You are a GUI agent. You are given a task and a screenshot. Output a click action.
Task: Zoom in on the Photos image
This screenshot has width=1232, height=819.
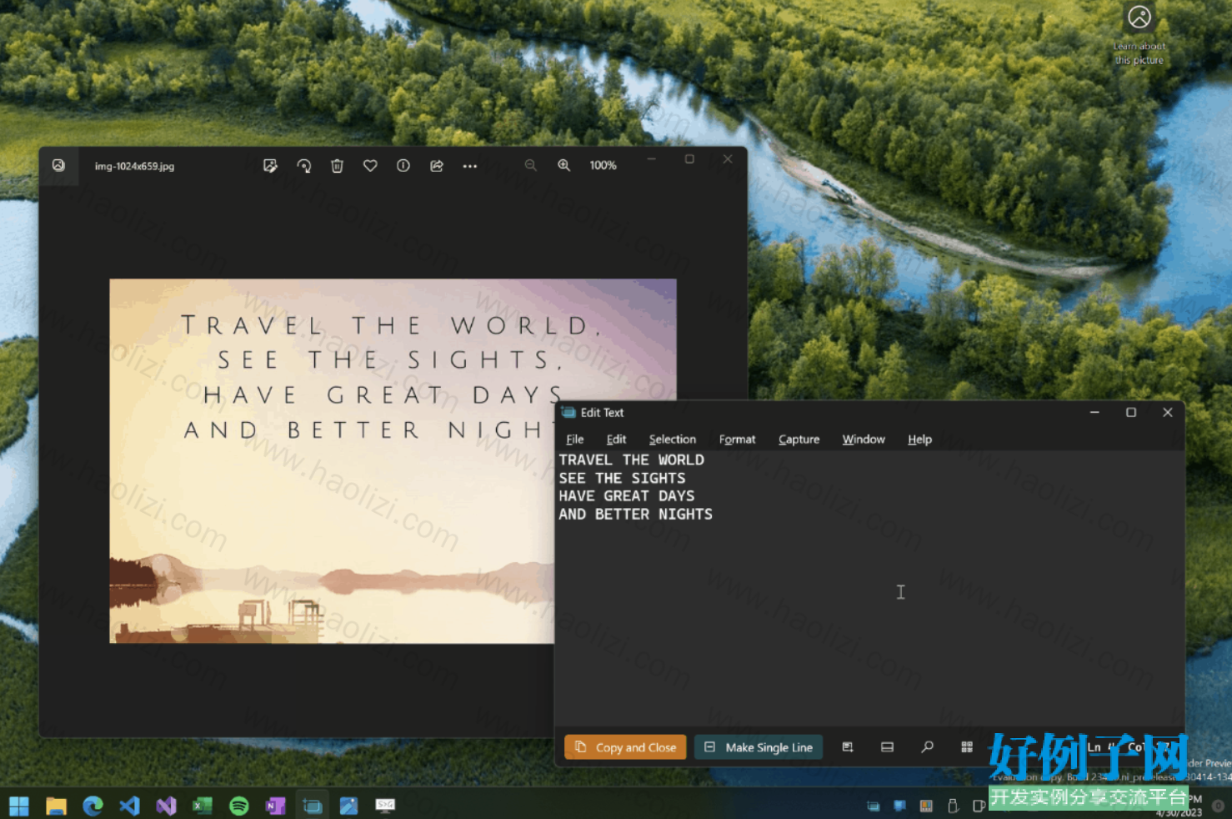coord(564,165)
